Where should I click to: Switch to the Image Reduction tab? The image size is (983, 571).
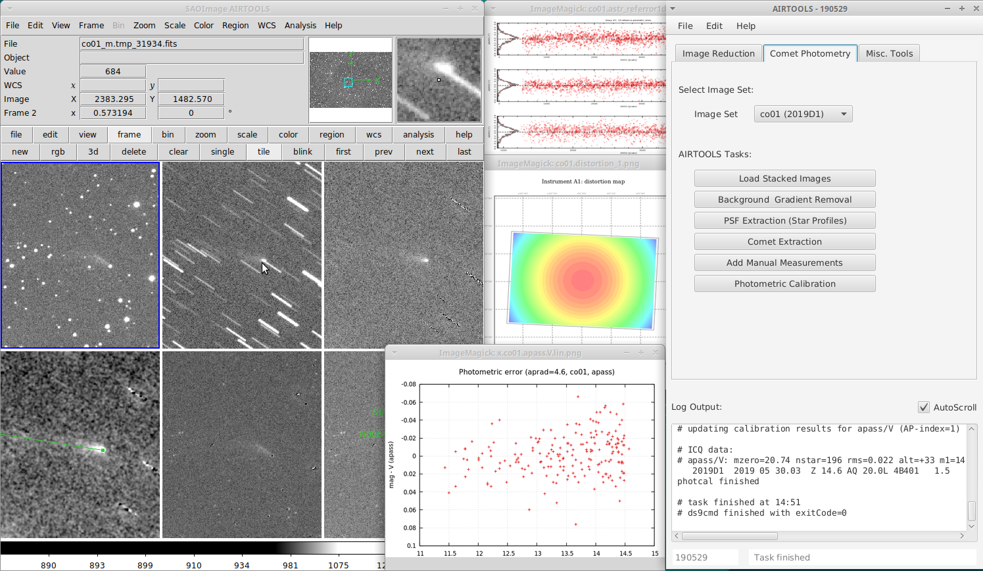(x=719, y=53)
